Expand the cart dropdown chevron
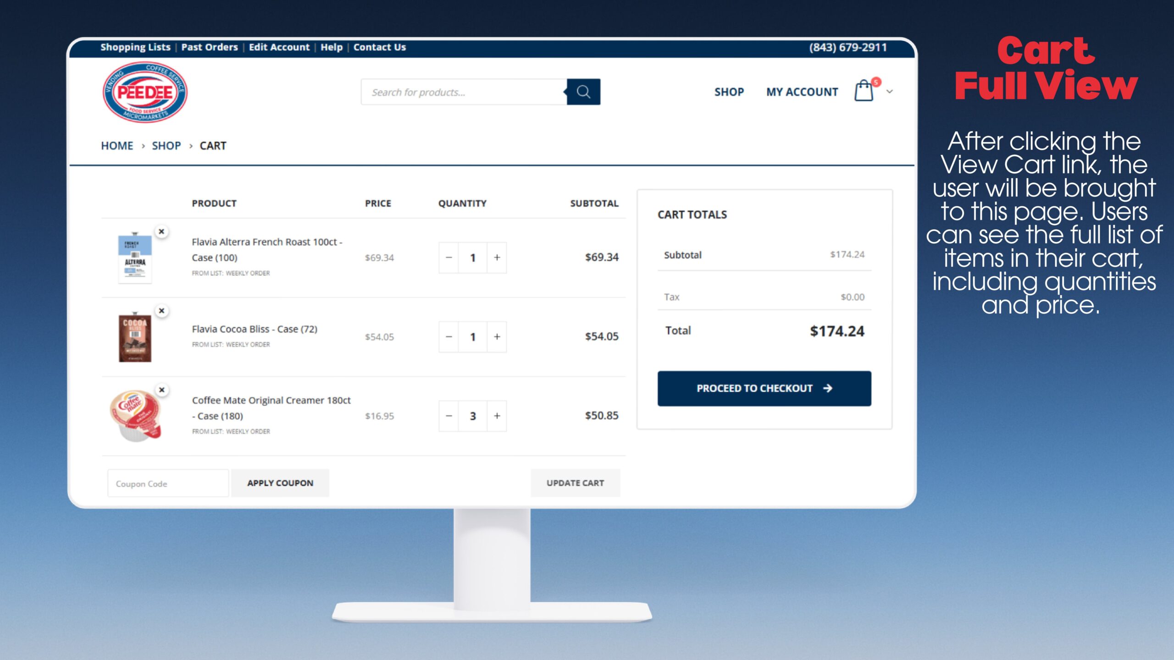1174x660 pixels. [x=890, y=92]
